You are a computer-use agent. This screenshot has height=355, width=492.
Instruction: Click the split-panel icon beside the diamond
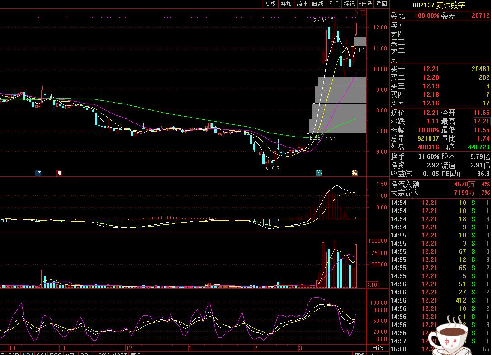click(363, 13)
